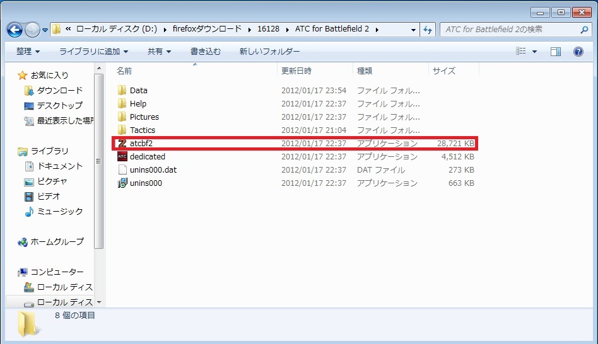The image size is (598, 344).
Task: Click 書き込む toolbar button
Action: tap(206, 52)
